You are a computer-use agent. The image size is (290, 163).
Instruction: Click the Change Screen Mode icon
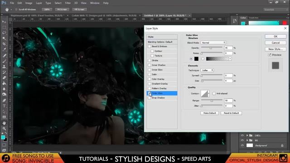(4, 150)
